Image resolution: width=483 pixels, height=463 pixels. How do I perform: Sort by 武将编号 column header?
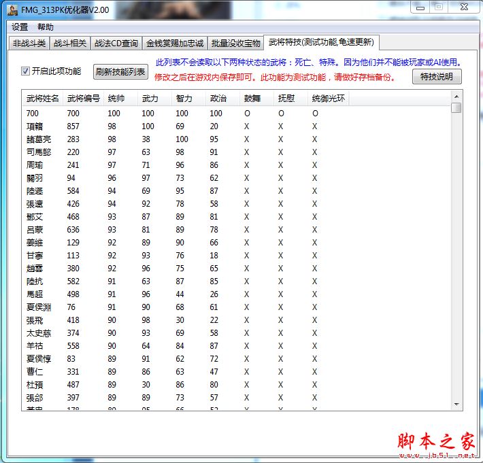tap(84, 99)
